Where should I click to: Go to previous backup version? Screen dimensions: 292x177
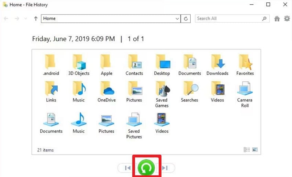[128, 168]
